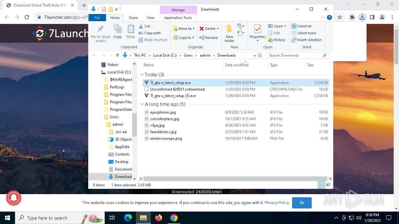Image resolution: width=399 pixels, height=224 pixels.
Task: Click the Paste shortcut command
Action: tap(153, 40)
